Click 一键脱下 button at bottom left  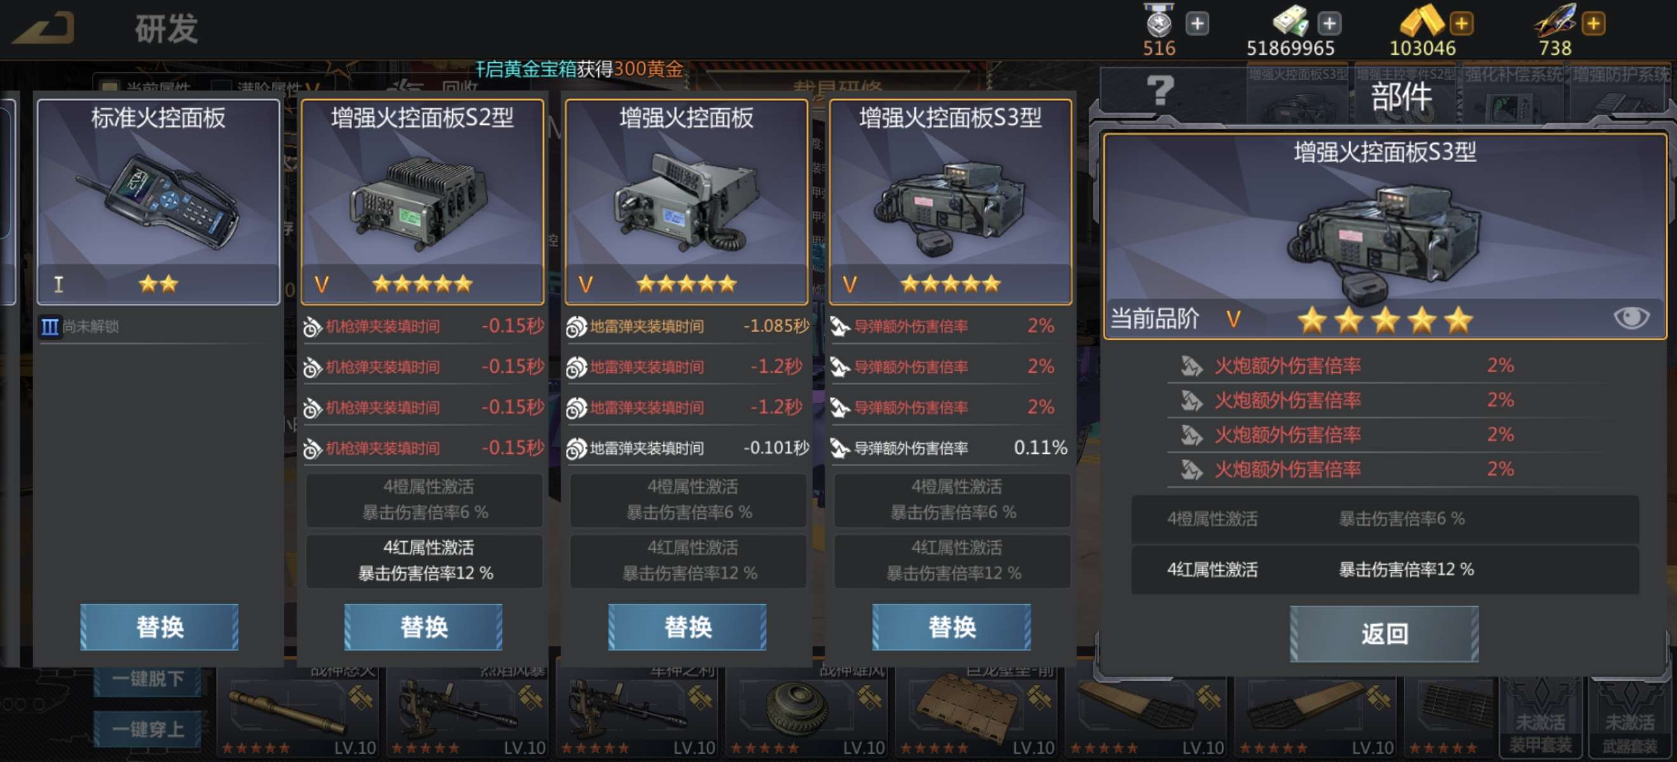click(148, 679)
